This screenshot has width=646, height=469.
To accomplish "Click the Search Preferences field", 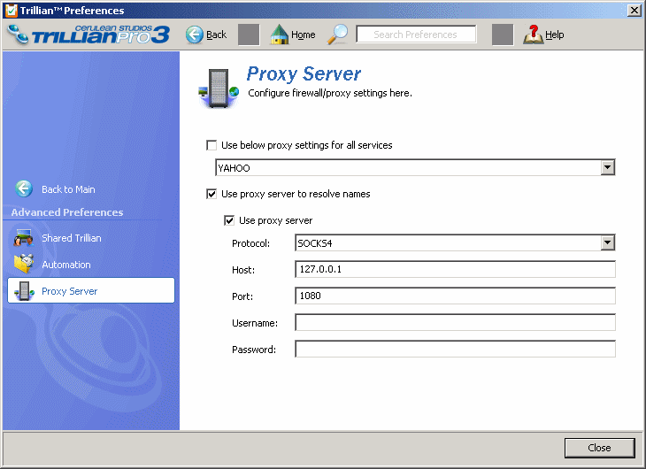I will tap(416, 35).
